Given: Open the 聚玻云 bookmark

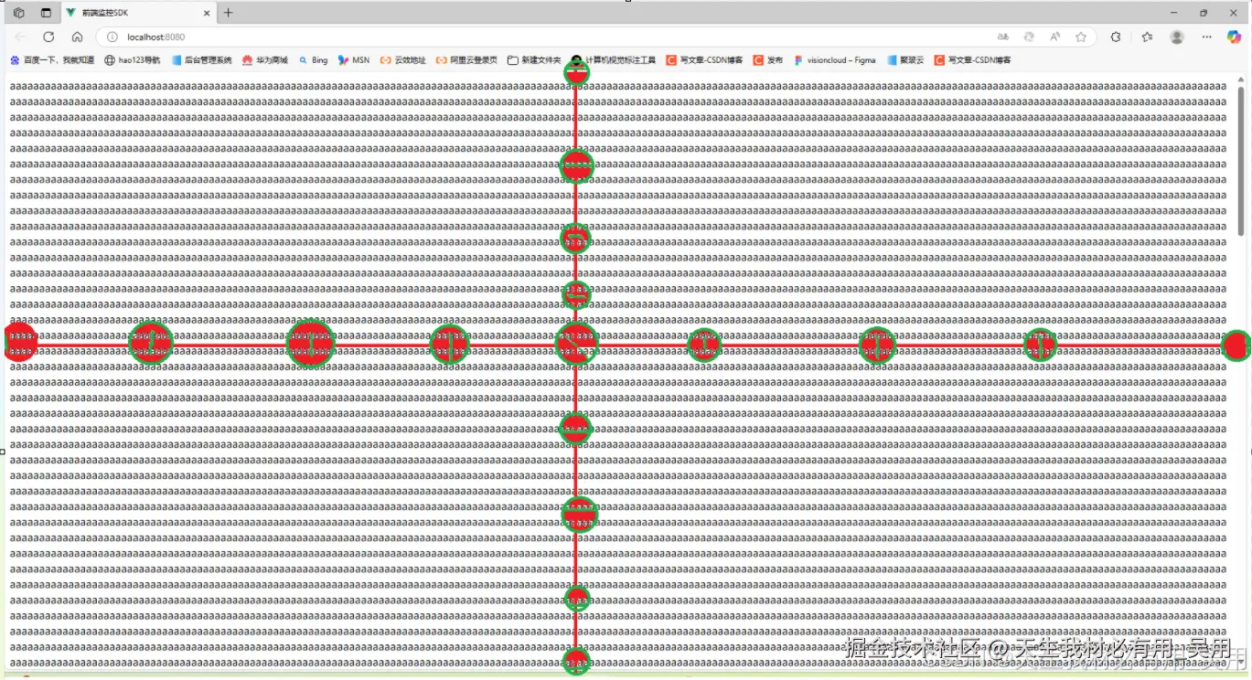Looking at the screenshot, I should click(904, 60).
